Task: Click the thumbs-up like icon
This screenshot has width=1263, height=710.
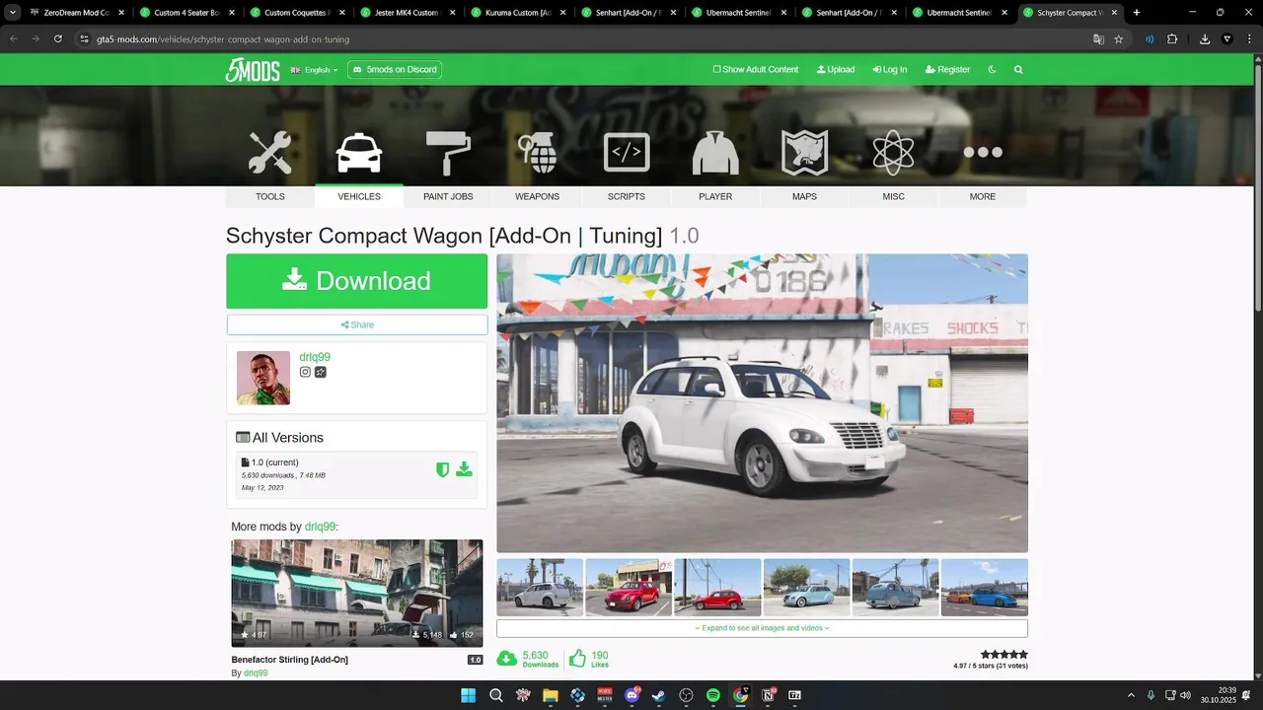Action: point(577,658)
